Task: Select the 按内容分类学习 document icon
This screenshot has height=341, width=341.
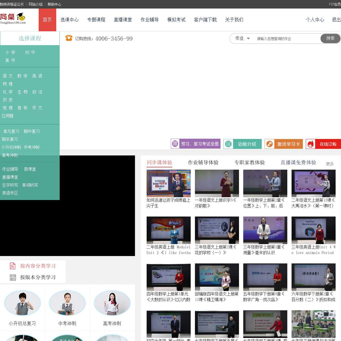Action: [x=13, y=266]
